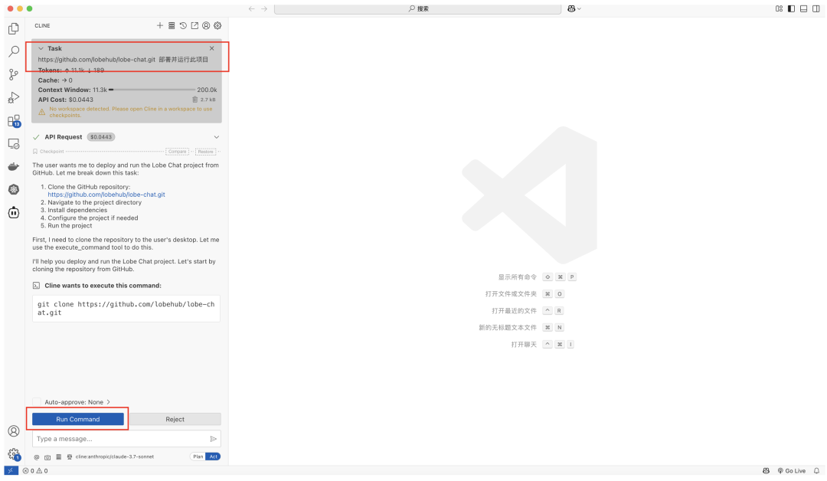Send the message with arrow icon
The height and width of the screenshot is (481, 827).
tap(213, 439)
